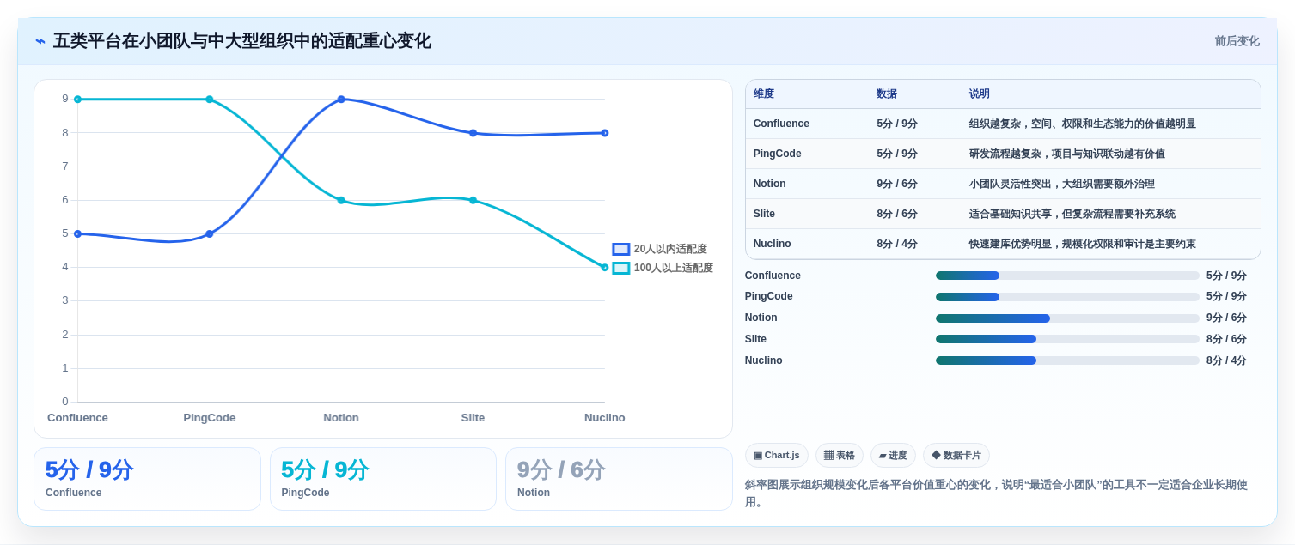This screenshot has width=1295, height=545.
Task: Open the Notion 9分 / 6分 data card
Action: click(x=619, y=479)
